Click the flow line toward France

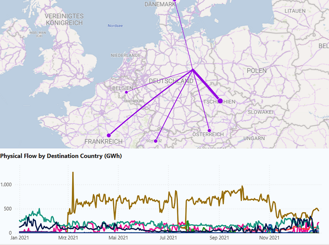pos(152,102)
